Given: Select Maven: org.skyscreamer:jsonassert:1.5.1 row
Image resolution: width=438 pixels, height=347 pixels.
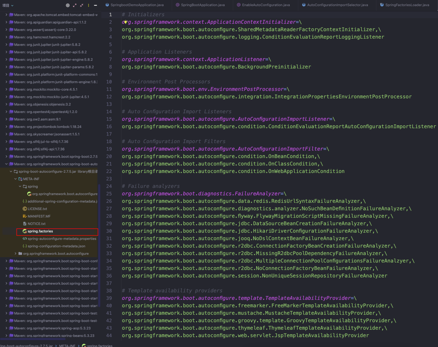Looking at the screenshot, I should click(x=49, y=134).
